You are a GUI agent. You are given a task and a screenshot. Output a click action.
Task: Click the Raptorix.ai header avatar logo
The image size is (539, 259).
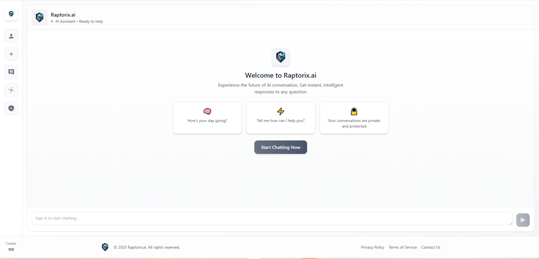(x=40, y=17)
